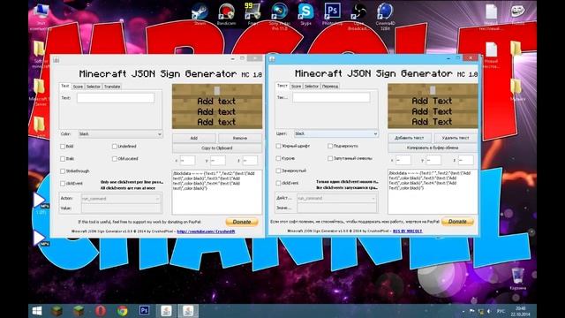Enable the Strikethrough checkbox in the English window
This screenshot has width=565, height=318.
(63, 170)
